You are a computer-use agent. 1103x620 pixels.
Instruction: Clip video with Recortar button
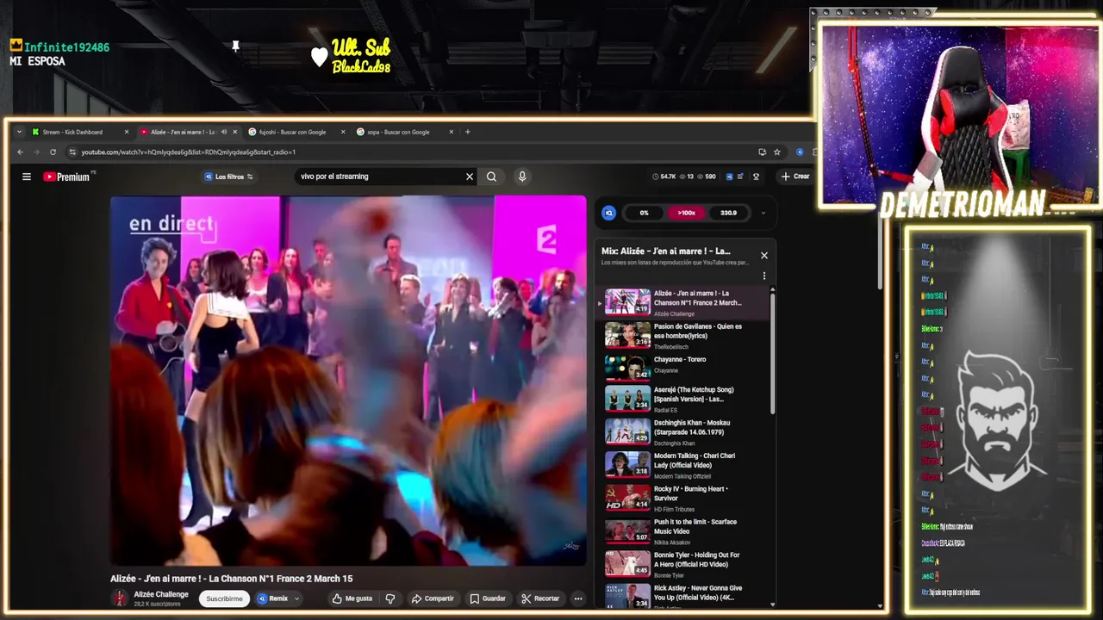[541, 598]
